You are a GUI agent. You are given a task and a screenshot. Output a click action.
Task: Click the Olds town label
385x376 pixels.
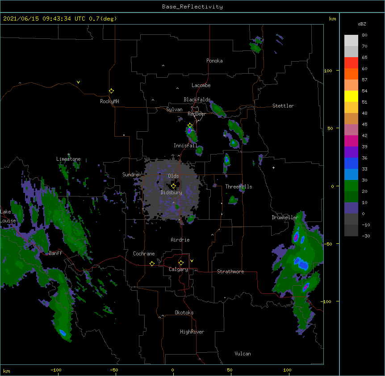click(x=173, y=176)
